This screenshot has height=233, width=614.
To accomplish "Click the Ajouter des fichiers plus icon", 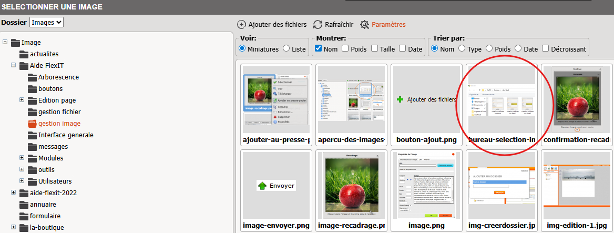I will [241, 24].
